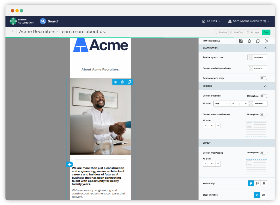
Task: Click the email title 'Acme Recruiters - Learn more'
Action: coord(62,32)
